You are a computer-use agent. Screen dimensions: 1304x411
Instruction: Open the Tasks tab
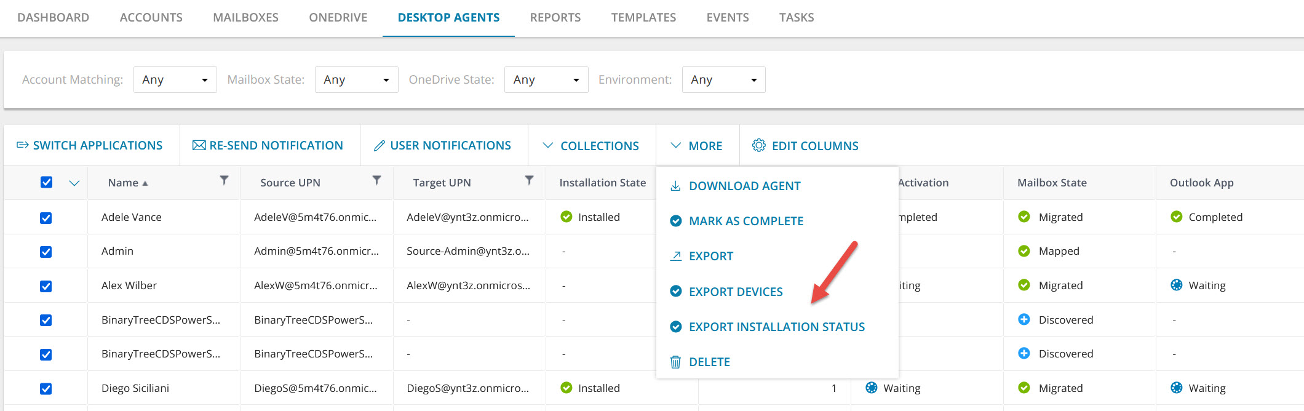(797, 17)
